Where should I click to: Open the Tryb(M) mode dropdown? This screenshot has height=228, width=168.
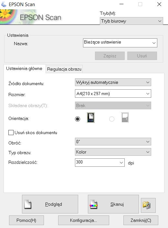(131, 21)
